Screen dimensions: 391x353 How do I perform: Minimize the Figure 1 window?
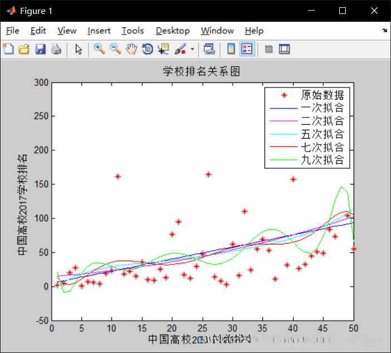click(311, 11)
